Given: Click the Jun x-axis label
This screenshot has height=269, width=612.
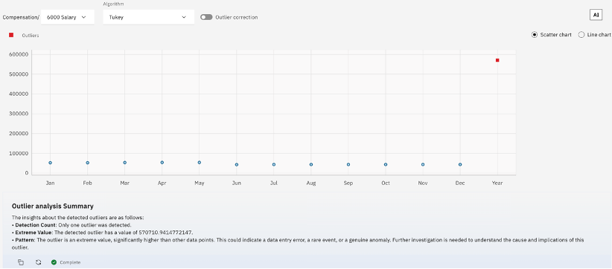Looking at the screenshot, I should click(x=237, y=183).
